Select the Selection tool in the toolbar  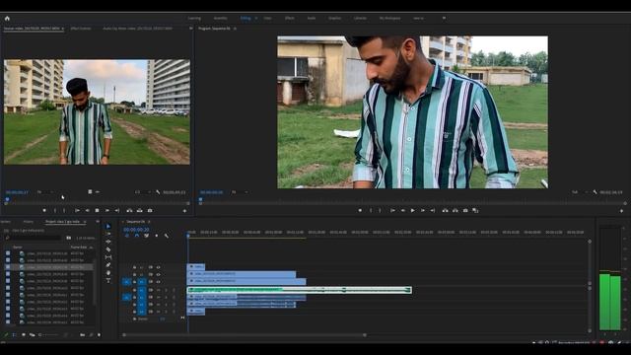pos(107,227)
